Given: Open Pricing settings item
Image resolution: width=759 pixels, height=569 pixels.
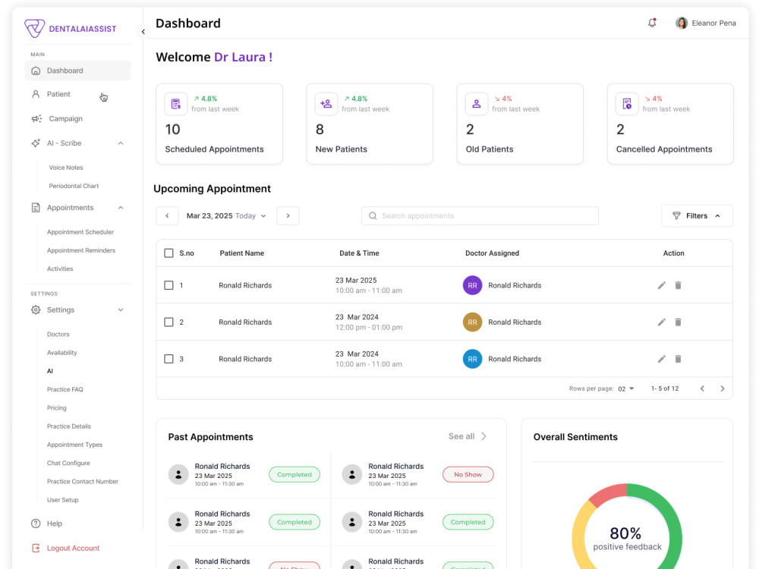Looking at the screenshot, I should (x=57, y=408).
